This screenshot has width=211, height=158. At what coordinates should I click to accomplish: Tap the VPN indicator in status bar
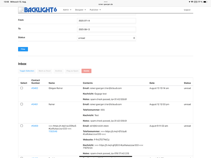point(195,2)
